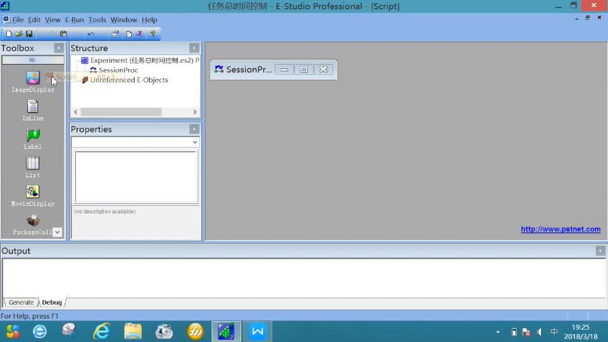Open the downward arrow button at the Toolbox bottom
Image resolution: width=608 pixels, height=342 pixels.
[x=58, y=232]
